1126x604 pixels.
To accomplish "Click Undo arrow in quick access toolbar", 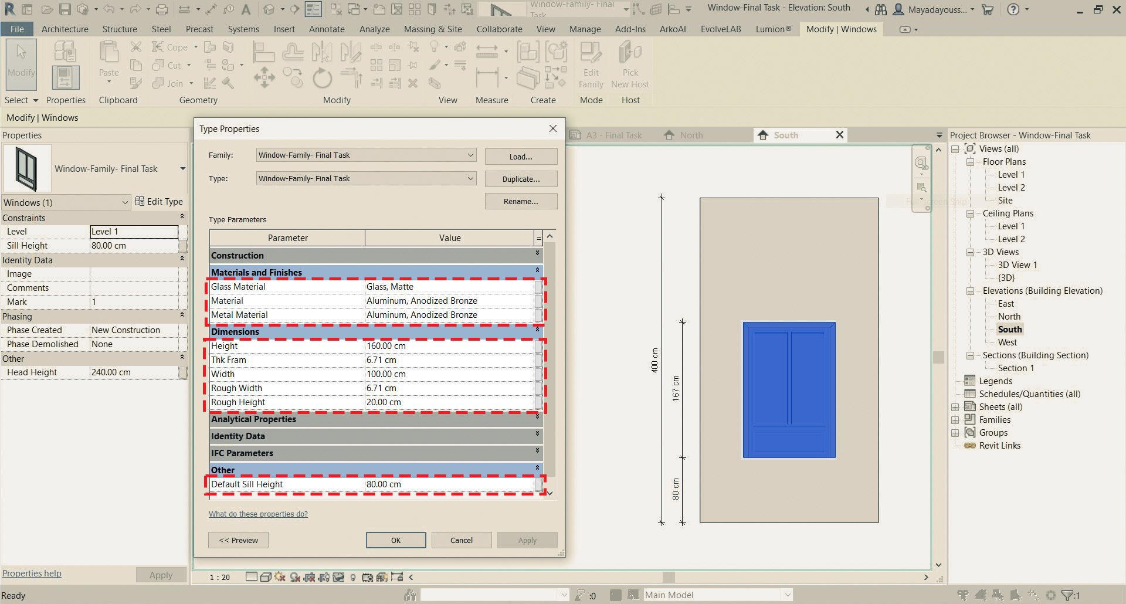I will (108, 9).
